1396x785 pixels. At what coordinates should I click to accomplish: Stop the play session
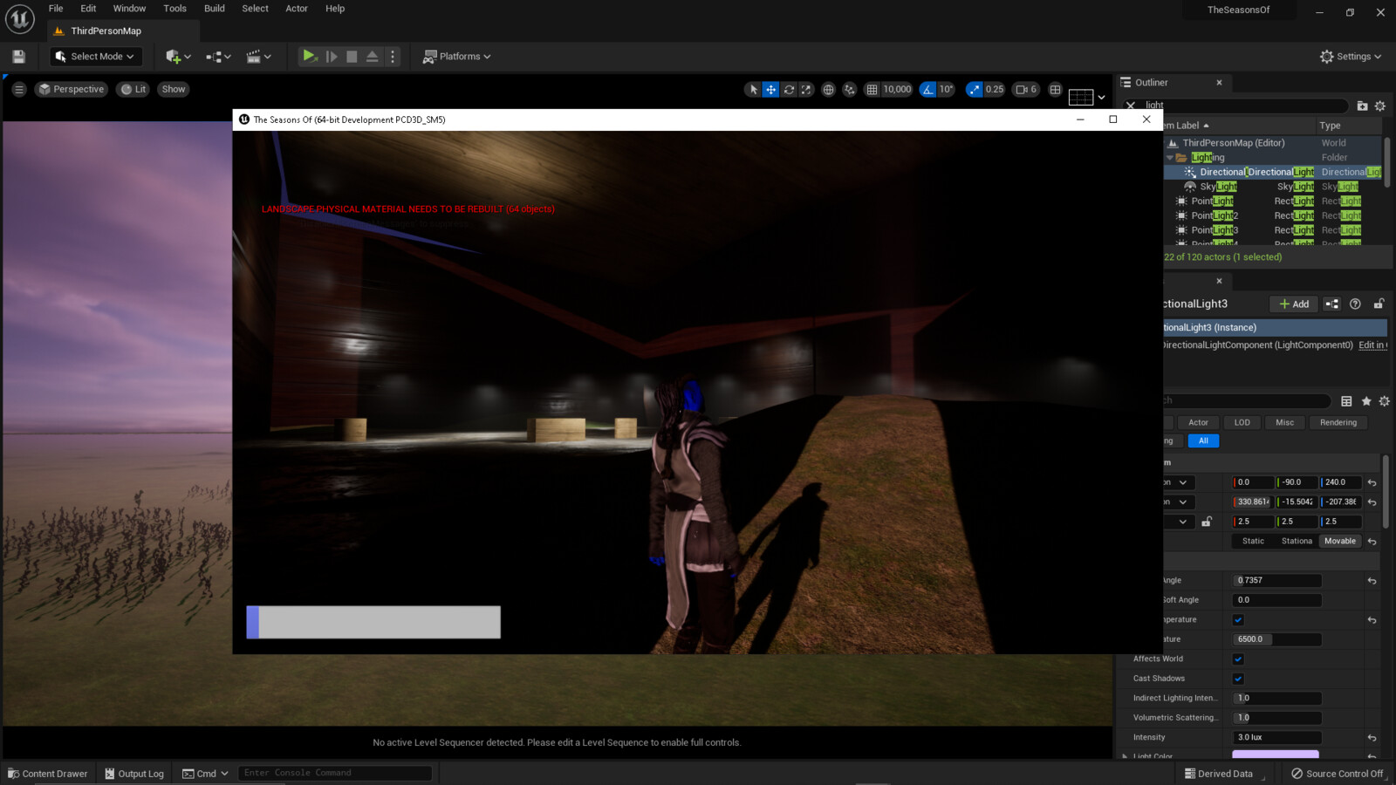tap(352, 57)
